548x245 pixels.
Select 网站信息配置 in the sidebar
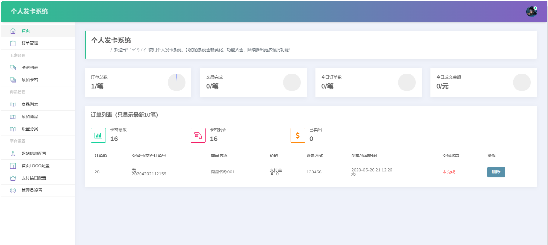click(38, 154)
